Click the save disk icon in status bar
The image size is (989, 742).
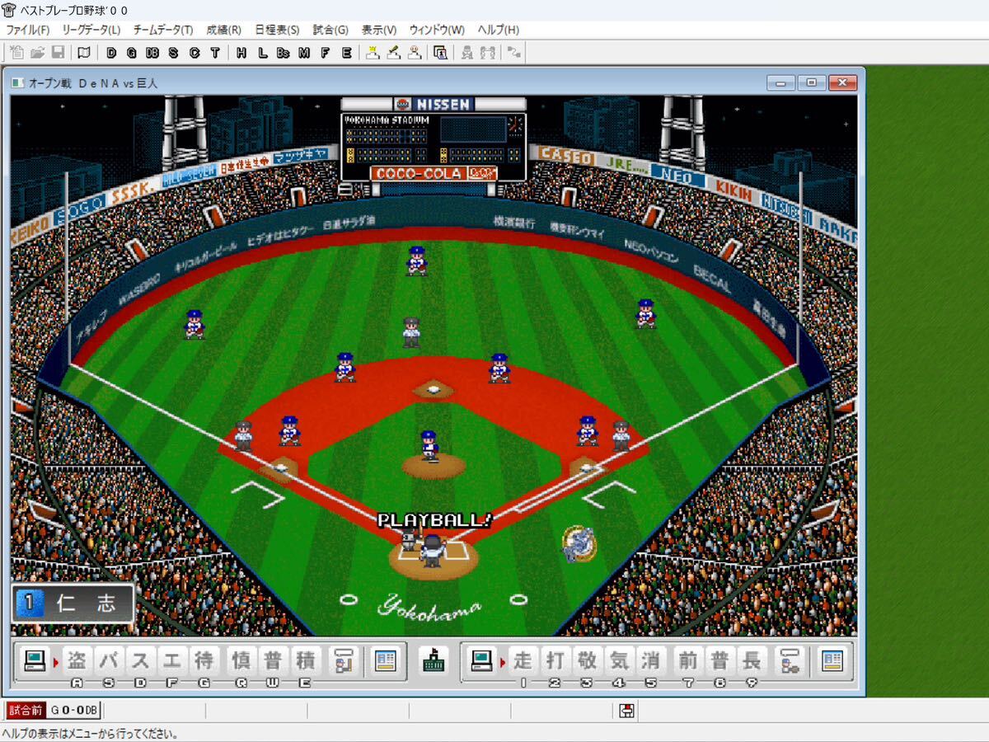pyautogui.click(x=626, y=711)
